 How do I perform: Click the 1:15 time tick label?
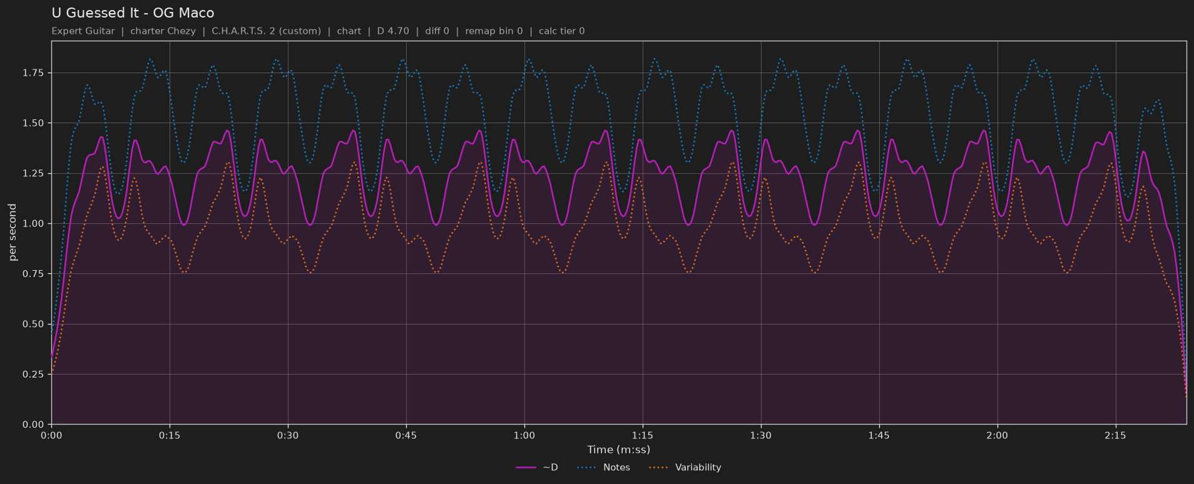(x=643, y=435)
